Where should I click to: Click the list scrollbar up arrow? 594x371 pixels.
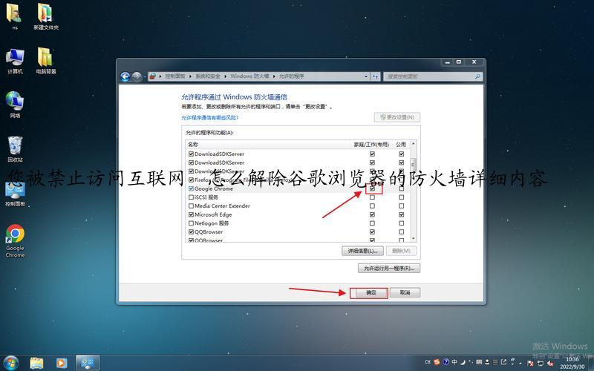pos(413,144)
